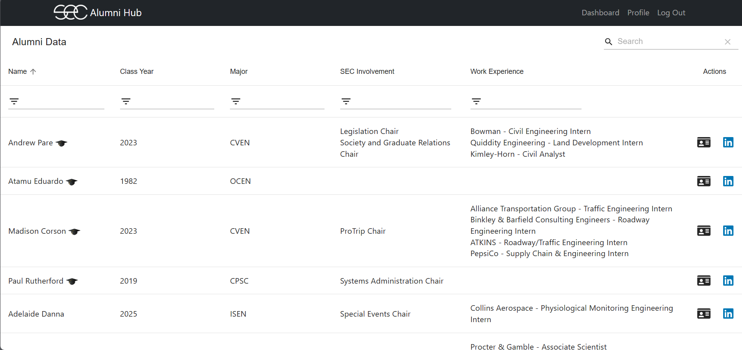
Task: Open Andrew Pare's LinkedIn profile
Action: coord(728,143)
